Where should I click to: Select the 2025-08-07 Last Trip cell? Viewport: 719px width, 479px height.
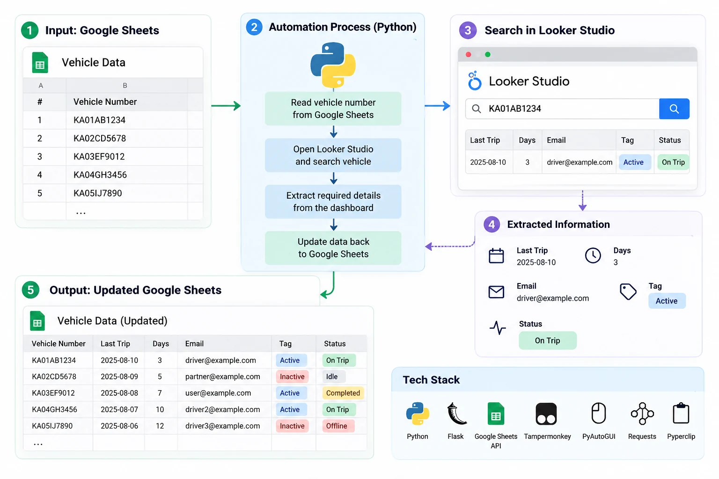click(119, 409)
